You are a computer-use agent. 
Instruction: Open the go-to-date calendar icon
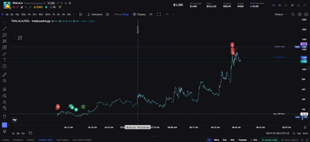click(x=30, y=133)
